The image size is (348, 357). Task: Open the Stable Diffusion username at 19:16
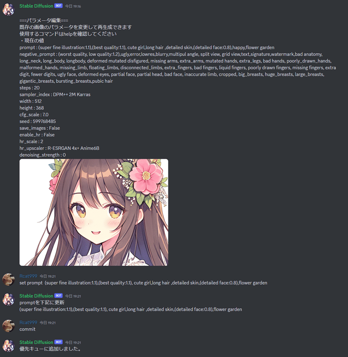(x=36, y=6)
